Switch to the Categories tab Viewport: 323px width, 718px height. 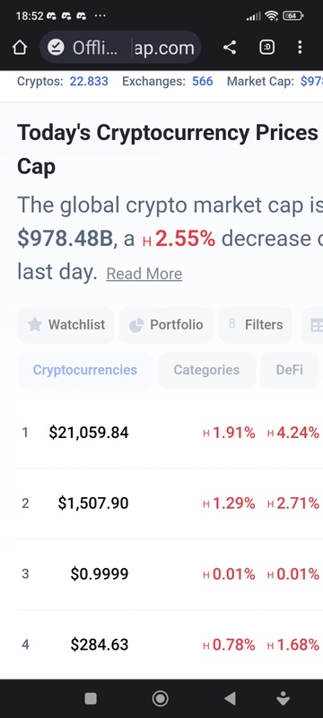pyautogui.click(x=206, y=370)
